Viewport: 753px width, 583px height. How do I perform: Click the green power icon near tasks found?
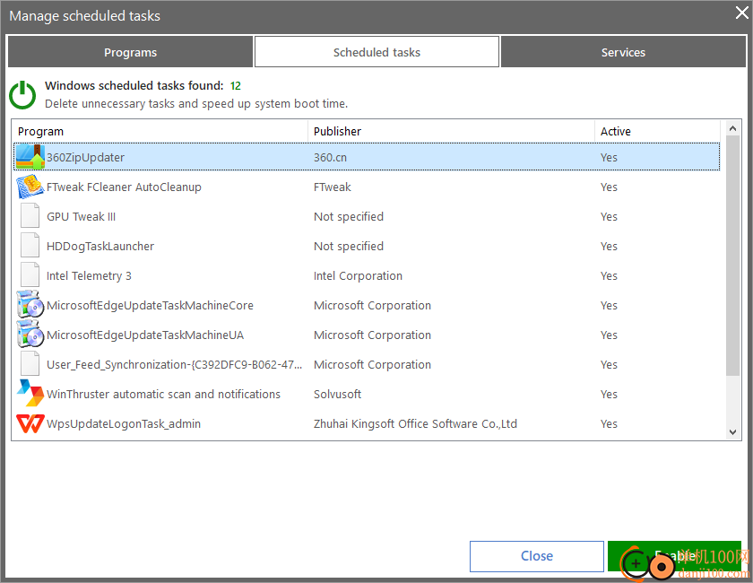[x=22, y=95]
